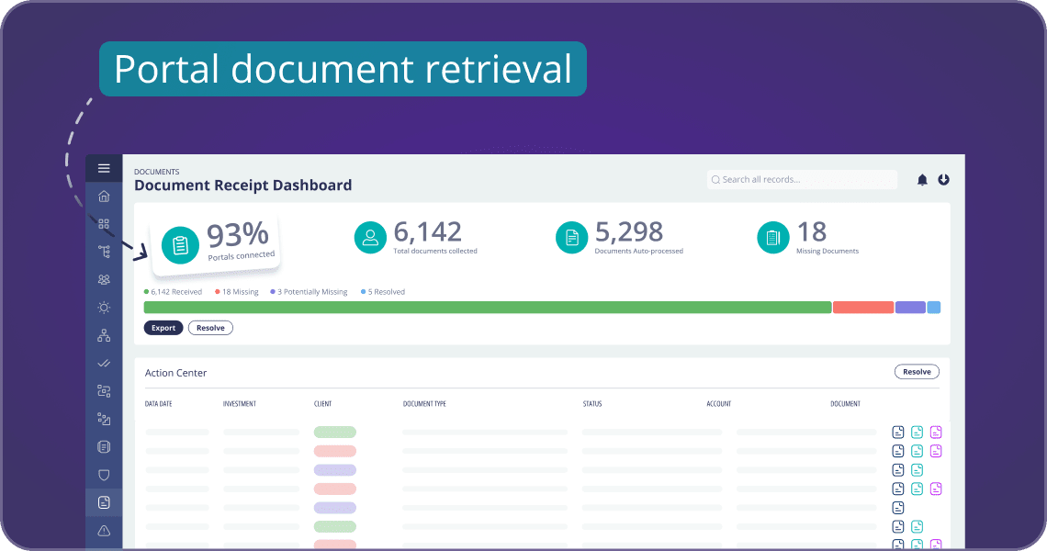This screenshot has width=1047, height=551.
Task: Select the settings gear icon in the sidebar
Action: [x=104, y=307]
